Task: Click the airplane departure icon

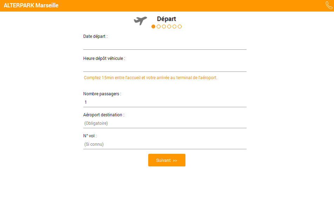Action: [x=140, y=20]
